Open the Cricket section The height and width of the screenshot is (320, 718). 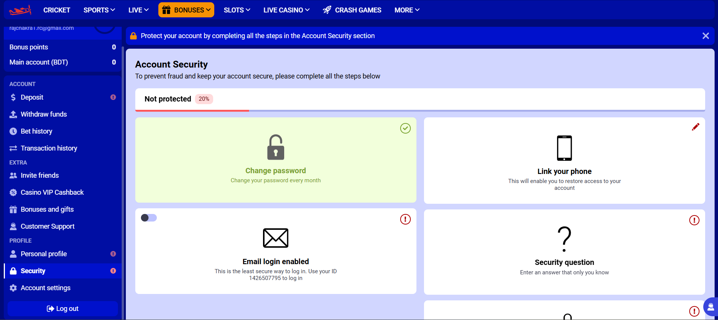coord(57,10)
